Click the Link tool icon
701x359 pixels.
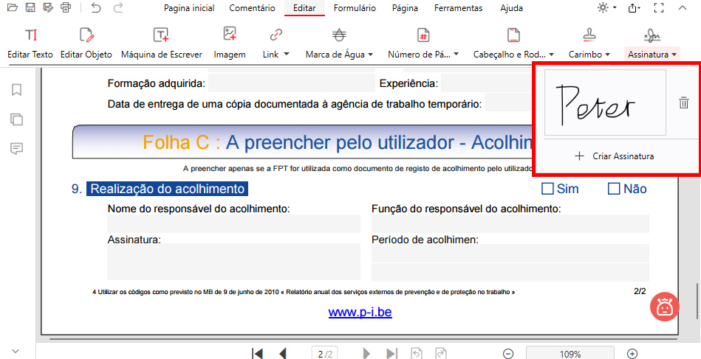[x=276, y=35]
